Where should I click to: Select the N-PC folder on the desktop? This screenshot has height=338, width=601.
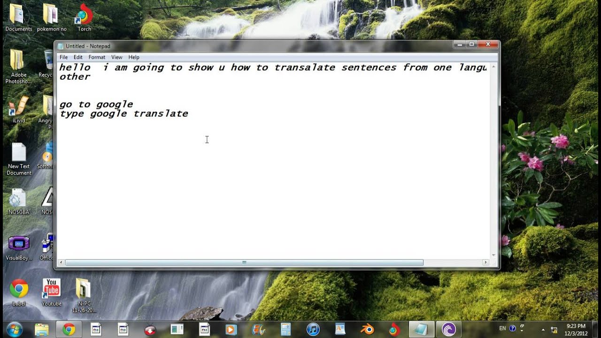point(84,295)
